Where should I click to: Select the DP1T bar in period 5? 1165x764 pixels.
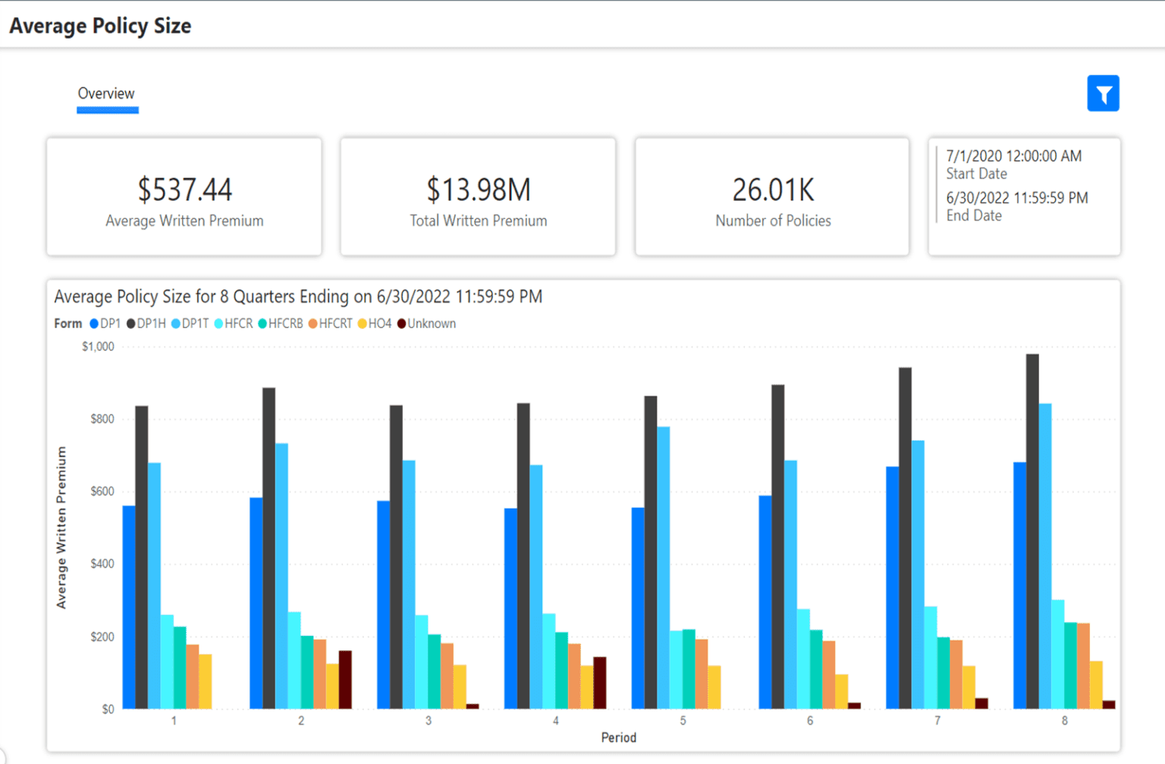pos(664,568)
